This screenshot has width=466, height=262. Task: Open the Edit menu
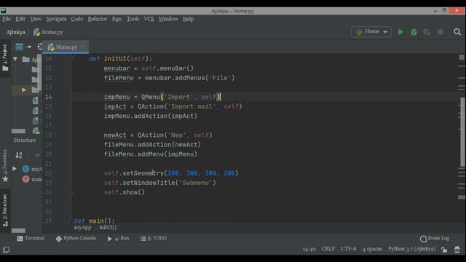coord(20,19)
